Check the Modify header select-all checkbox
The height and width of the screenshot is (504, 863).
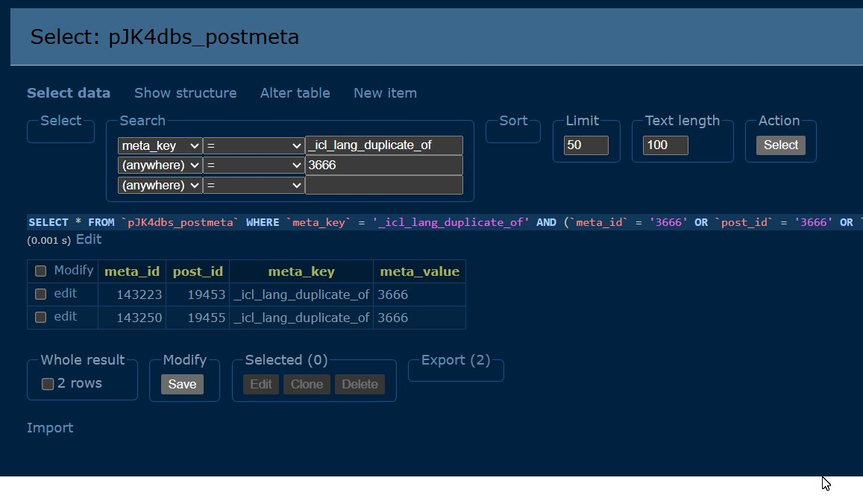tap(41, 271)
